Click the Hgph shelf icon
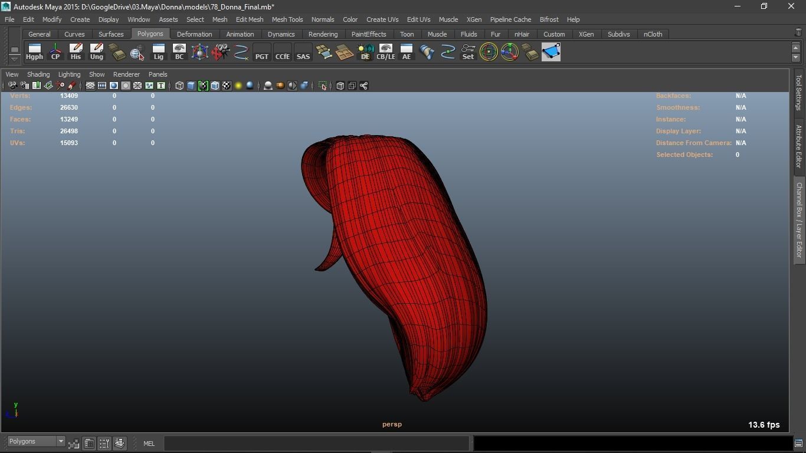The height and width of the screenshot is (453, 806). (x=34, y=52)
